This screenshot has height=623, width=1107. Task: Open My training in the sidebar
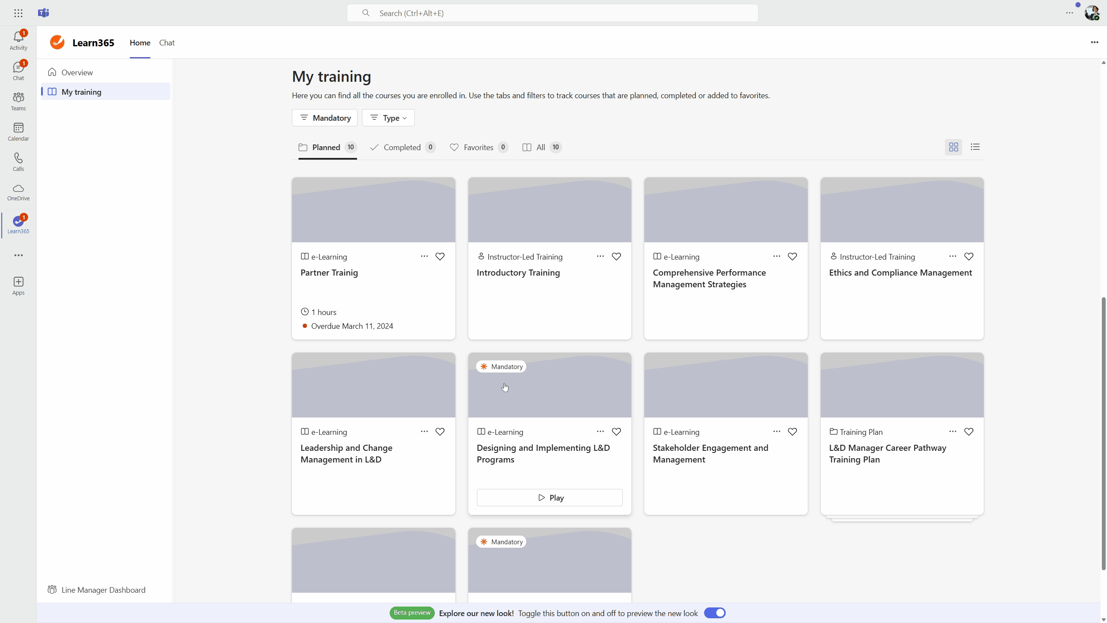pyautogui.click(x=106, y=92)
